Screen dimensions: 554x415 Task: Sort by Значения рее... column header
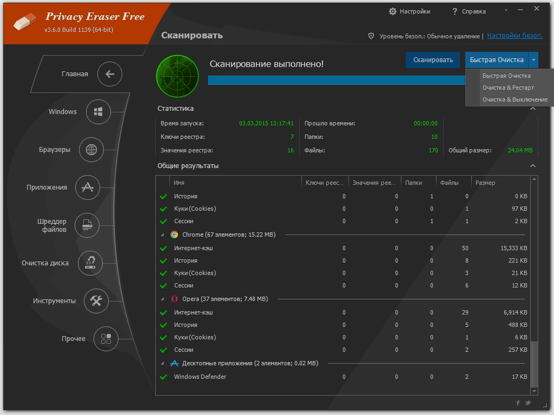374,183
